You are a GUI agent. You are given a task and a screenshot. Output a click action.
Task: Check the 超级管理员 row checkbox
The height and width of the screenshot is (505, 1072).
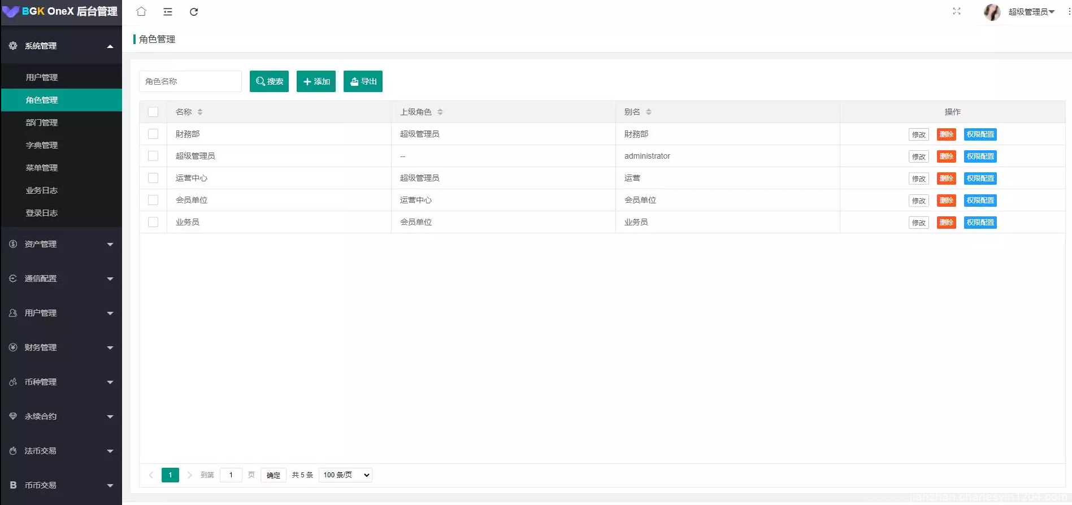click(x=153, y=156)
